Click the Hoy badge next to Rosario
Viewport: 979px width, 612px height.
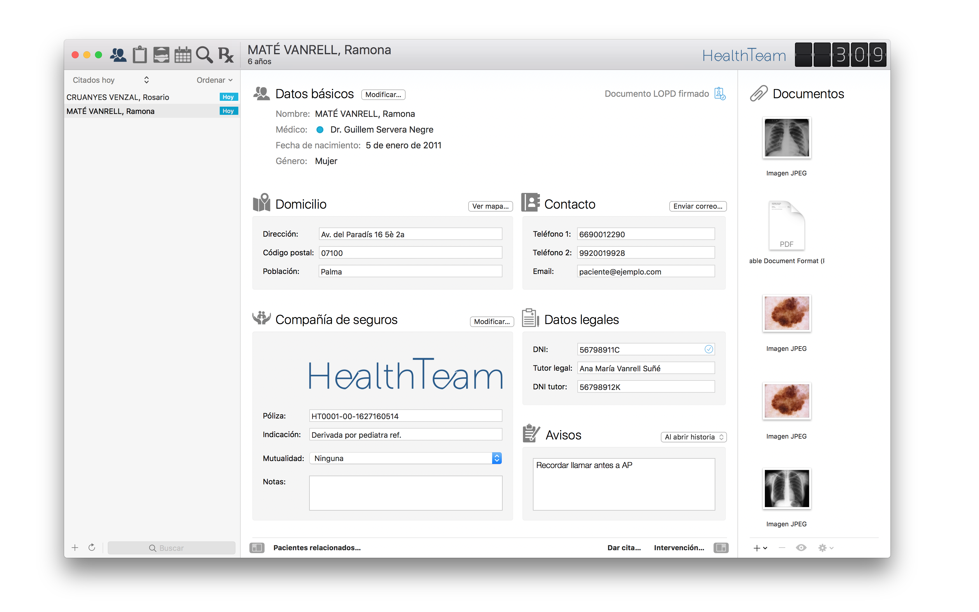tap(228, 97)
